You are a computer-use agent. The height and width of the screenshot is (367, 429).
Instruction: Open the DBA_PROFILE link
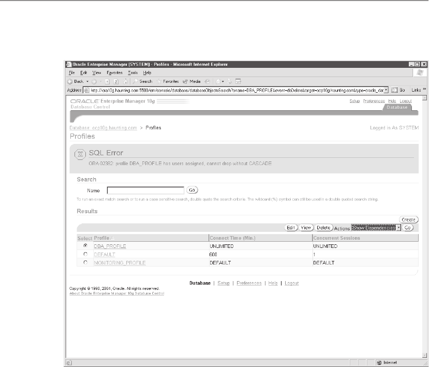click(110, 246)
